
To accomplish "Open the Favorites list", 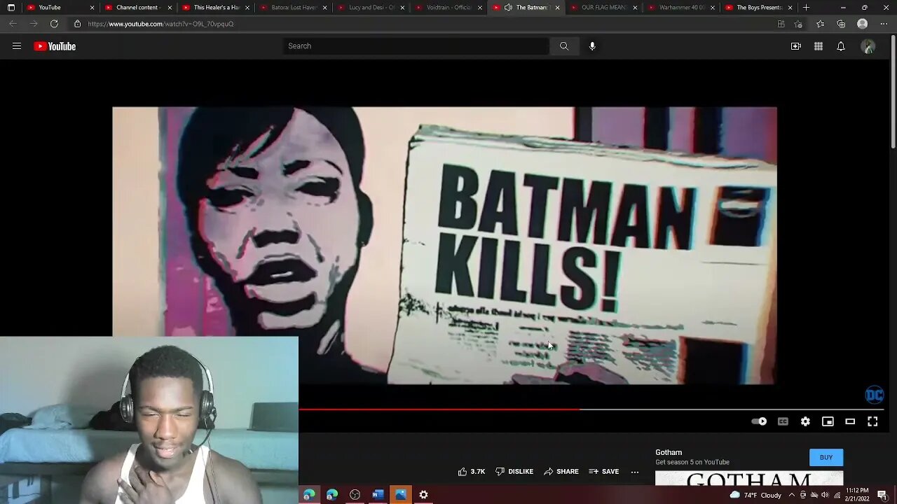I will click(821, 24).
